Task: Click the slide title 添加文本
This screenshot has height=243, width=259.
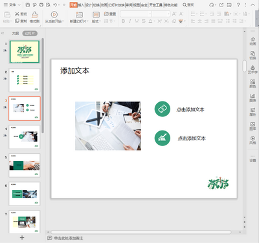Action: (x=74, y=70)
